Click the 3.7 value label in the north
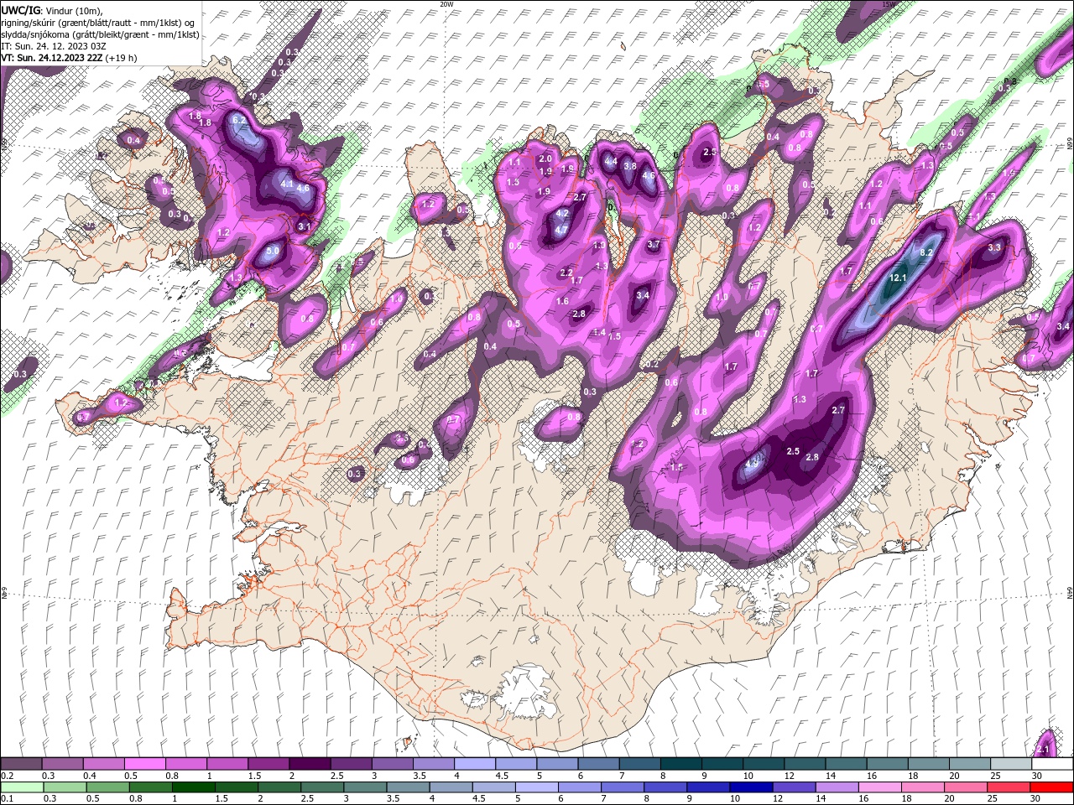This screenshot has width=1074, height=805. [654, 244]
